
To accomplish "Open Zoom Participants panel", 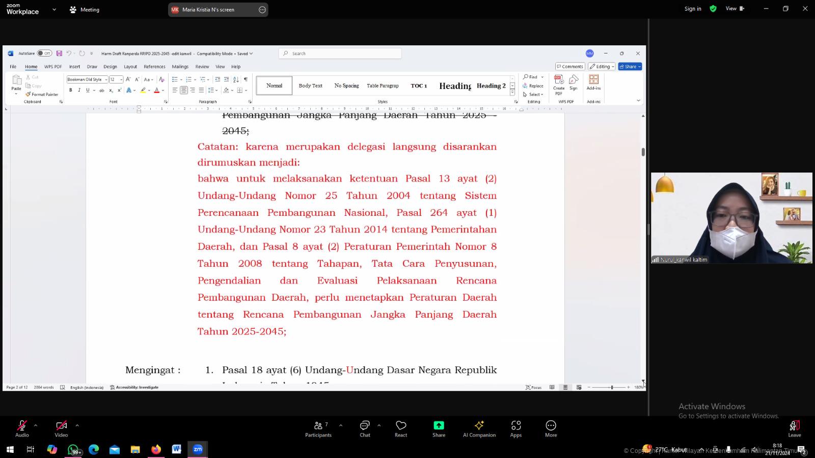I will point(318,428).
